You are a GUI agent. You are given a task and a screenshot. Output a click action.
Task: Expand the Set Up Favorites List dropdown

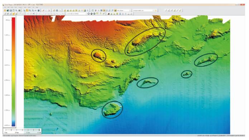pos(144,10)
